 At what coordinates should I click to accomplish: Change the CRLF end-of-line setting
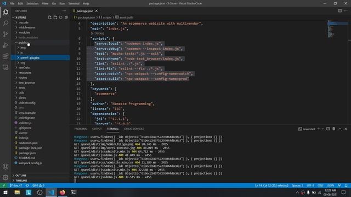tap(320, 186)
